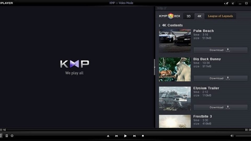Viewport: 251px width, 141px height.
Task: Select the 4K tab
Action: tap(199, 16)
